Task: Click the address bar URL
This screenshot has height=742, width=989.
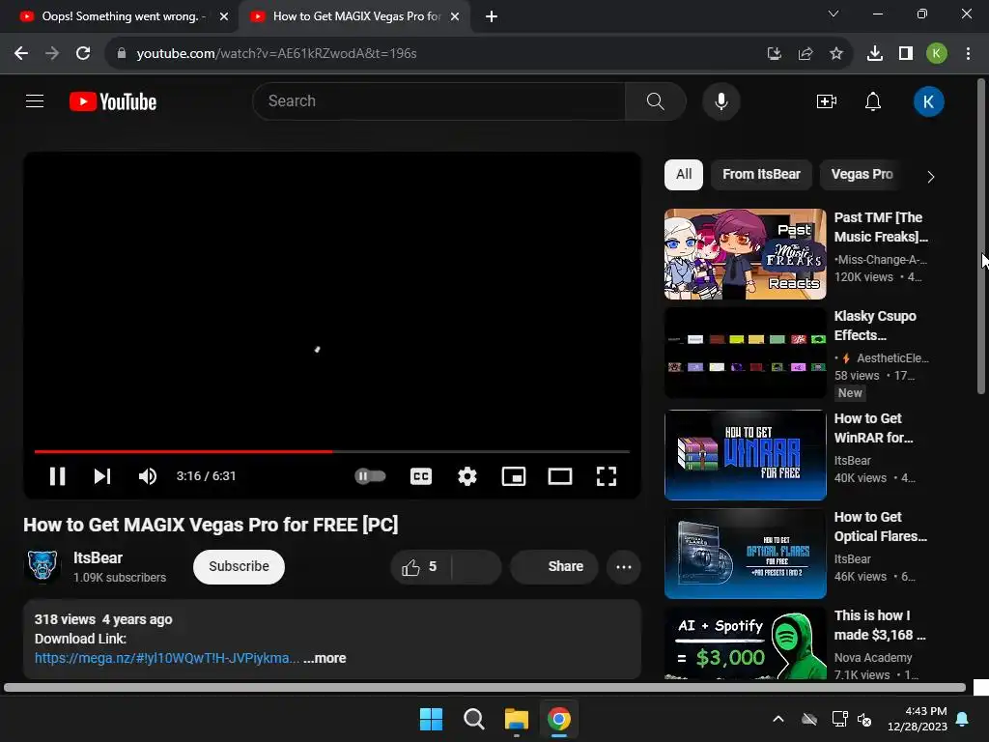Action: tap(276, 54)
